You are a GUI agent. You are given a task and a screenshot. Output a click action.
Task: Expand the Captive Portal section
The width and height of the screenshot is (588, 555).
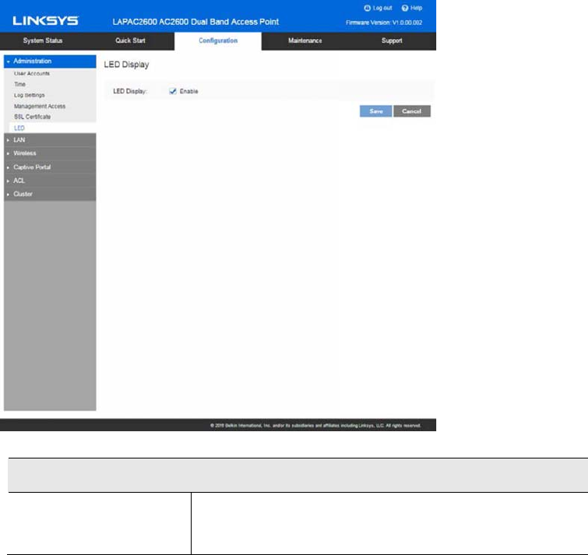[x=50, y=167]
